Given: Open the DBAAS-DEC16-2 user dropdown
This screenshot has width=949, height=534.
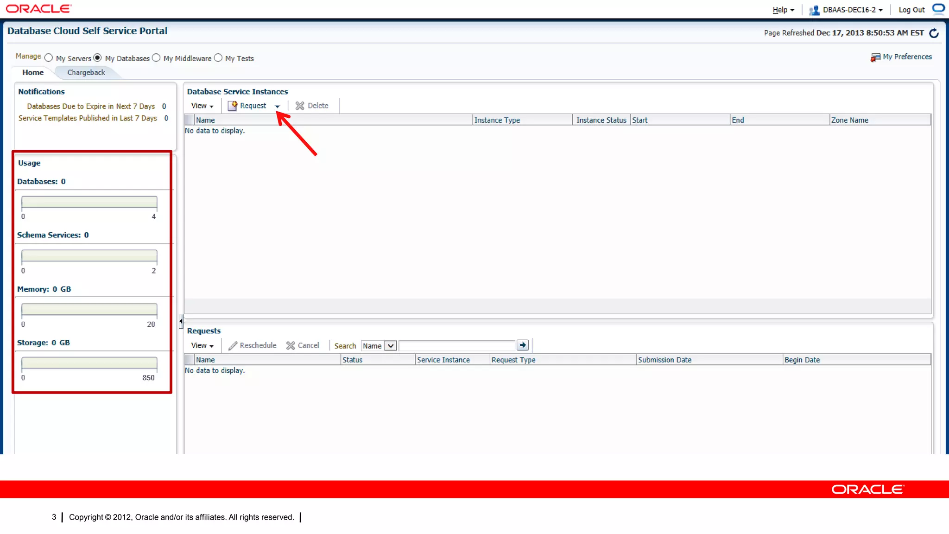Looking at the screenshot, I should (853, 10).
